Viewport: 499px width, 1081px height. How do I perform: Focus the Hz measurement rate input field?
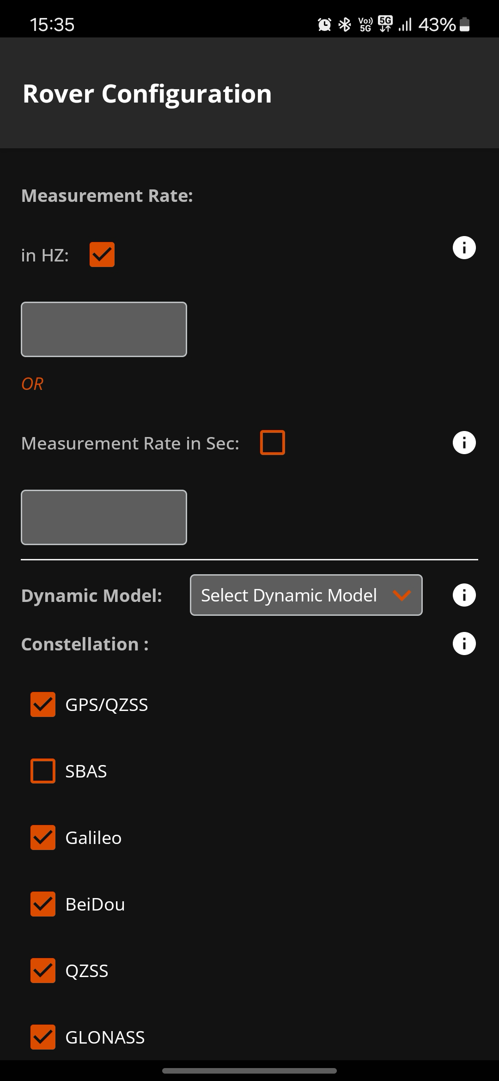coord(104,329)
